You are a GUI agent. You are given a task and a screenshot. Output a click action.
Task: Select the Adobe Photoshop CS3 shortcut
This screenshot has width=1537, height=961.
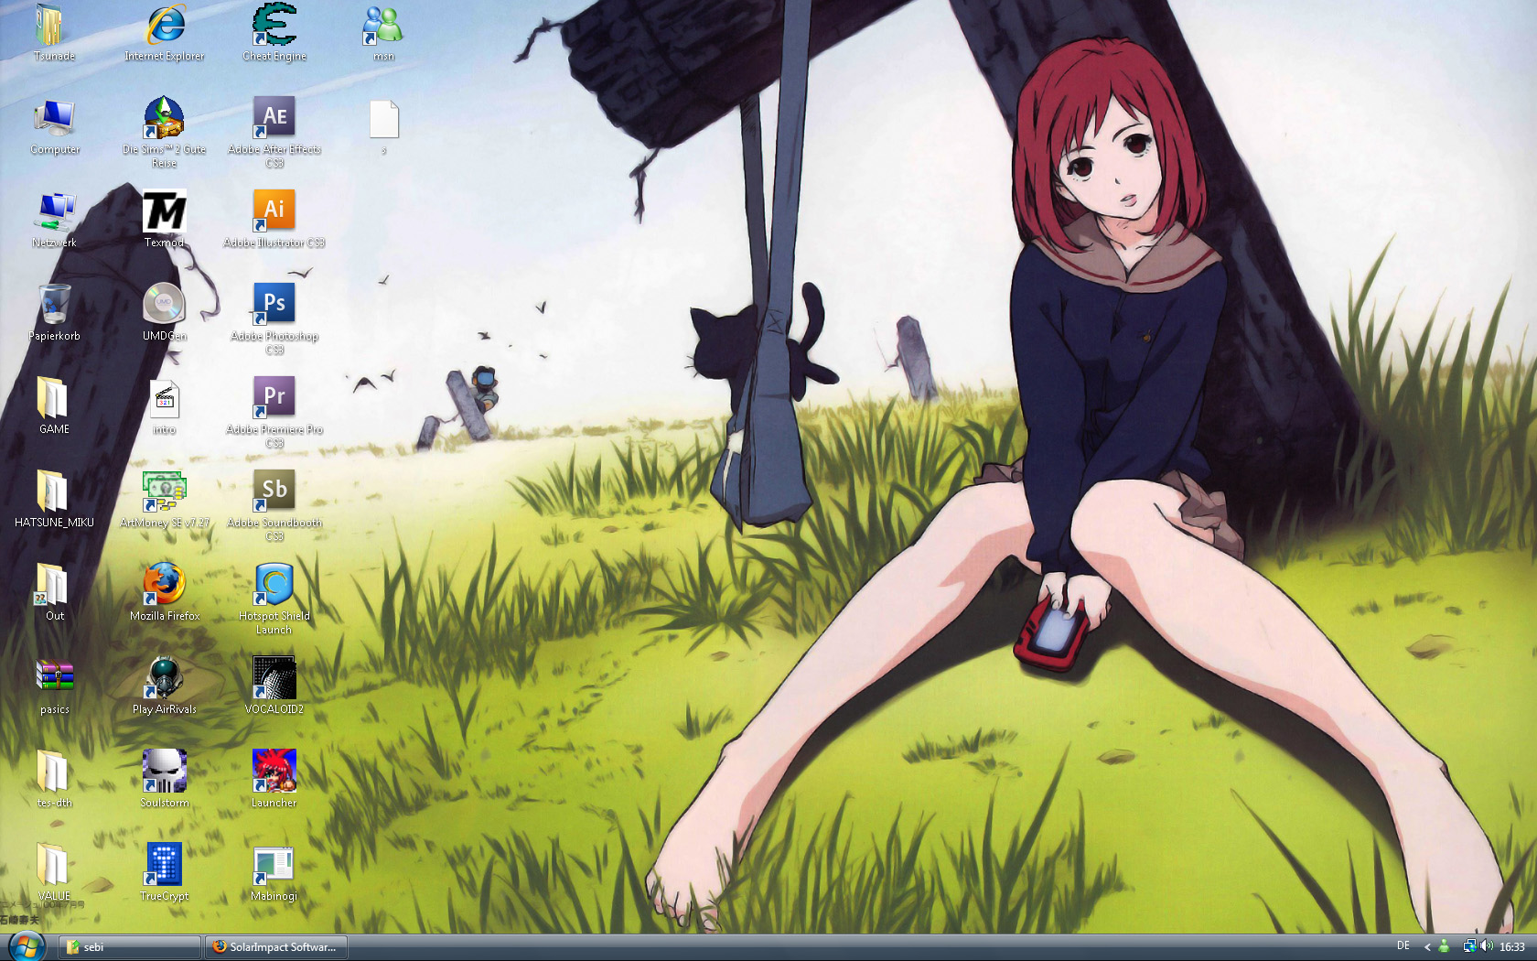(x=274, y=305)
